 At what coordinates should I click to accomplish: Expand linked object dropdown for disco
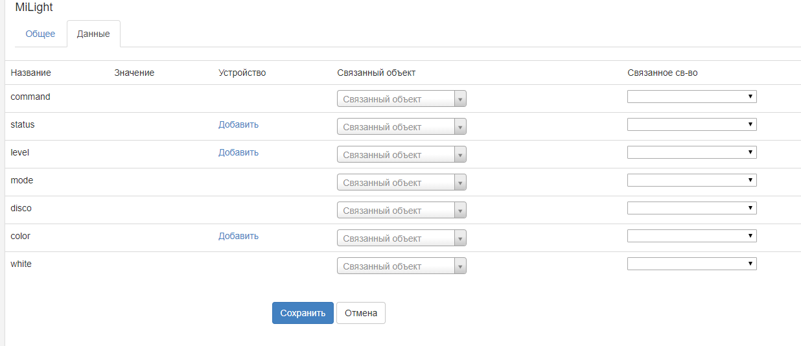(x=401, y=211)
